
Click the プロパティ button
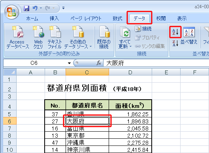tap(147, 38)
